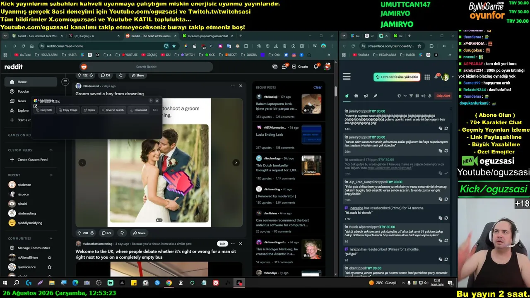Click the Search Reddit field

(146, 67)
